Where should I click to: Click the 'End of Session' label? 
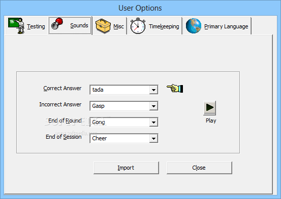(x=64, y=137)
